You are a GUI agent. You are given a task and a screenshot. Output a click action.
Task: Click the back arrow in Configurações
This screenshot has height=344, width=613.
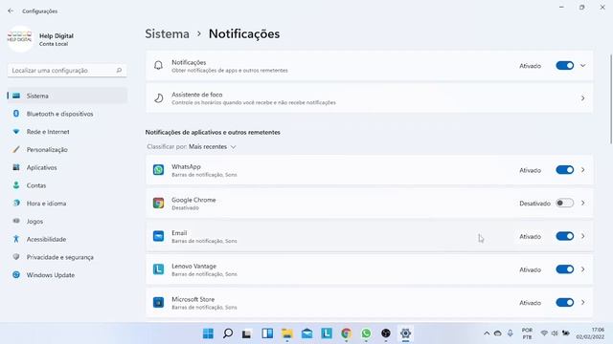[x=11, y=11]
